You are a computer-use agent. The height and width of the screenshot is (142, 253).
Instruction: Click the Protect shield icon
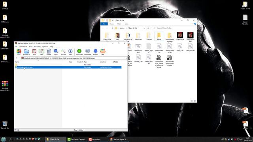click(x=95, y=52)
